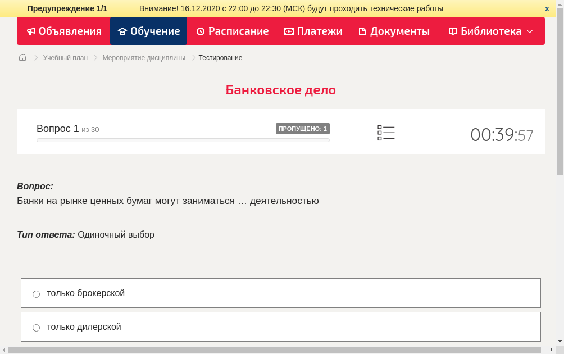Open the home icon in the breadcrumb
The width and height of the screenshot is (564, 354).
pyautogui.click(x=22, y=57)
